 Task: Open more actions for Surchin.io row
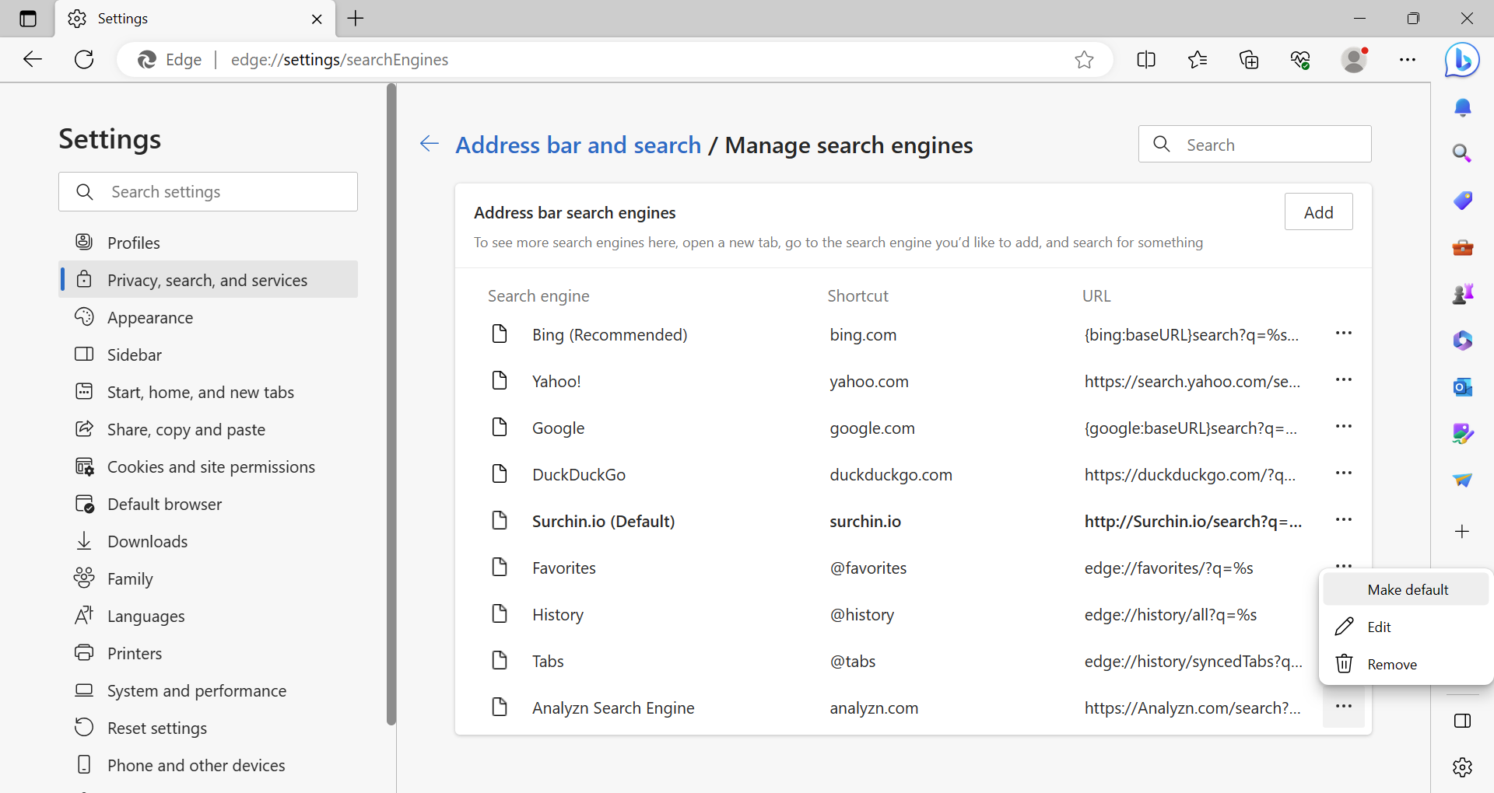tap(1344, 520)
